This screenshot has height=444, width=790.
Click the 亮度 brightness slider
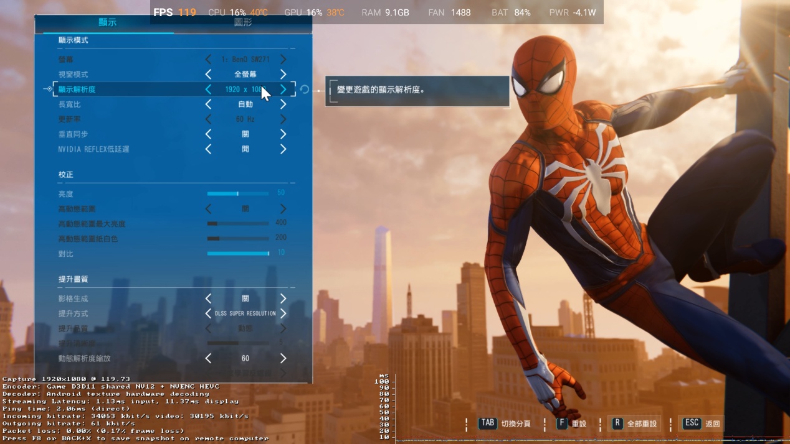pos(238,194)
